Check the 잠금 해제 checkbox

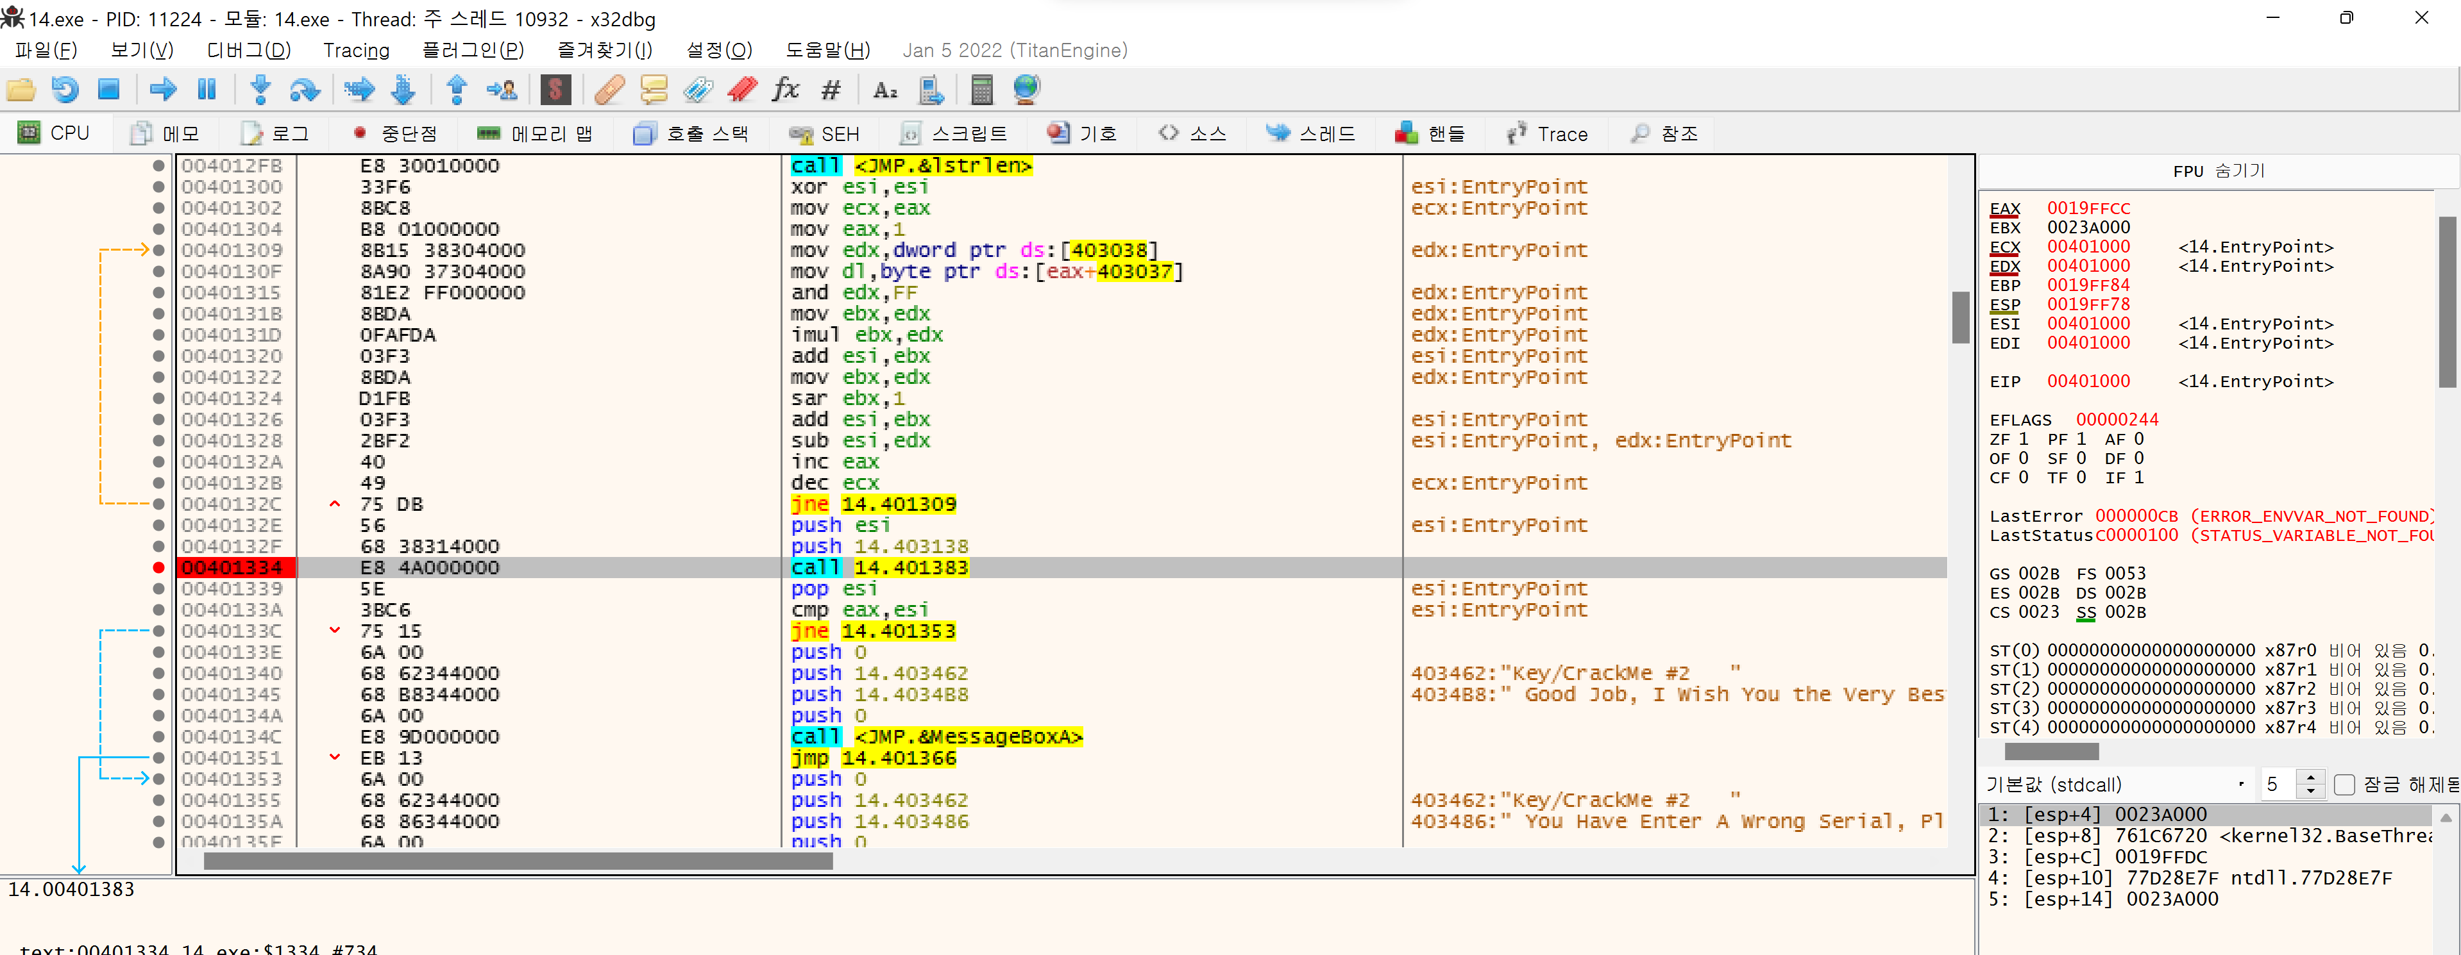pos(2344,785)
